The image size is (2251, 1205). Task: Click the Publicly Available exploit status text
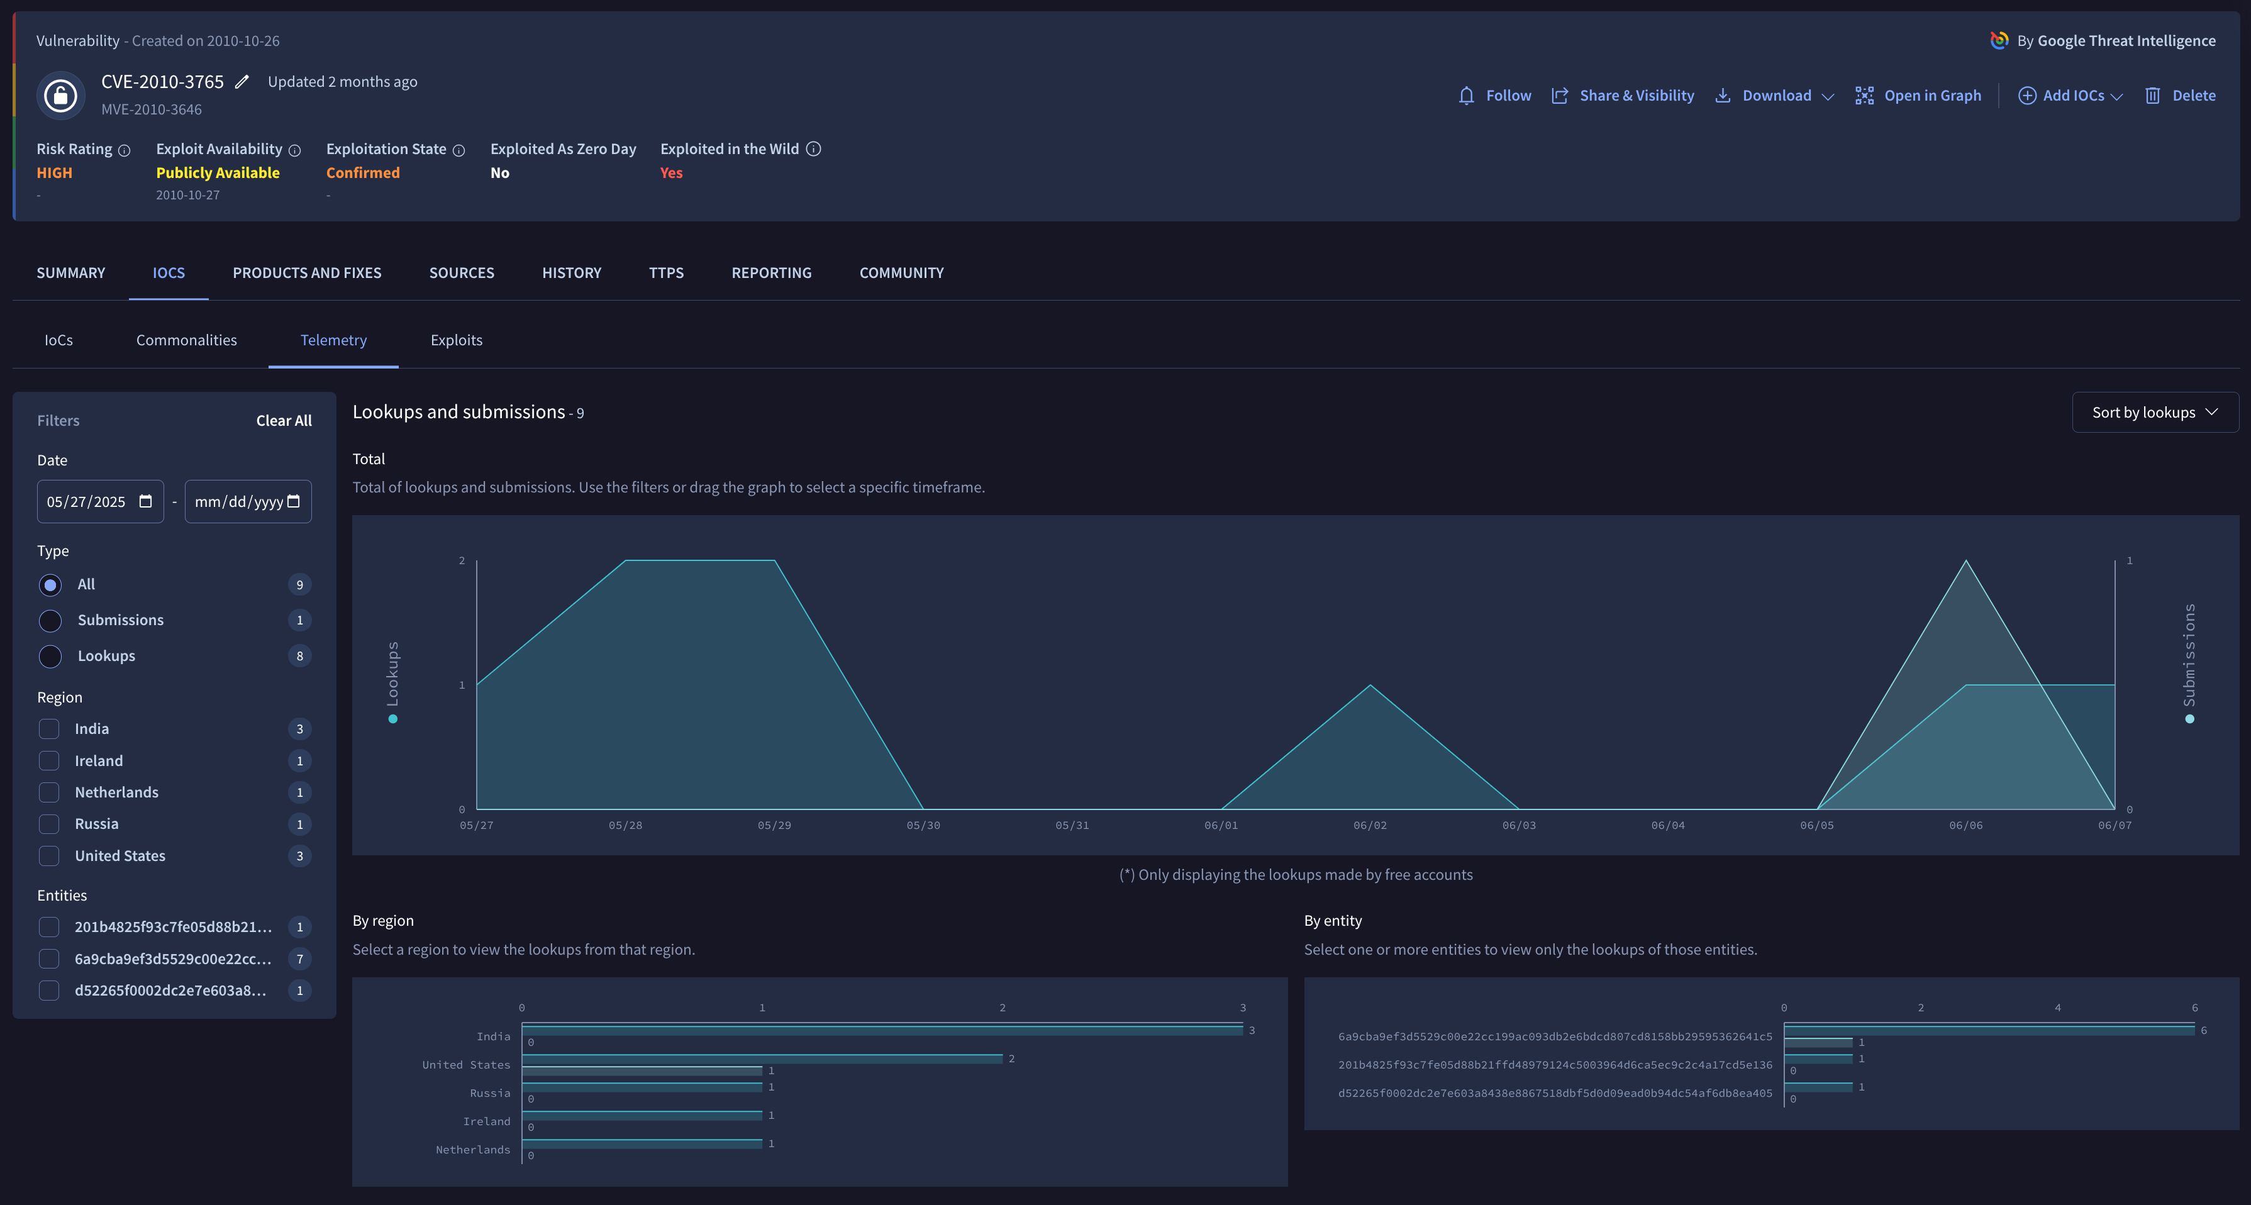218,173
